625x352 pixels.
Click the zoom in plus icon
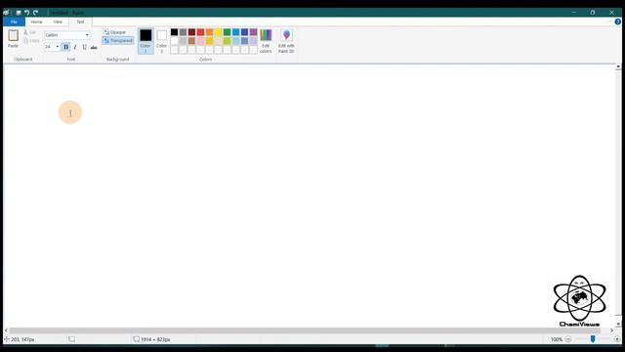click(617, 339)
